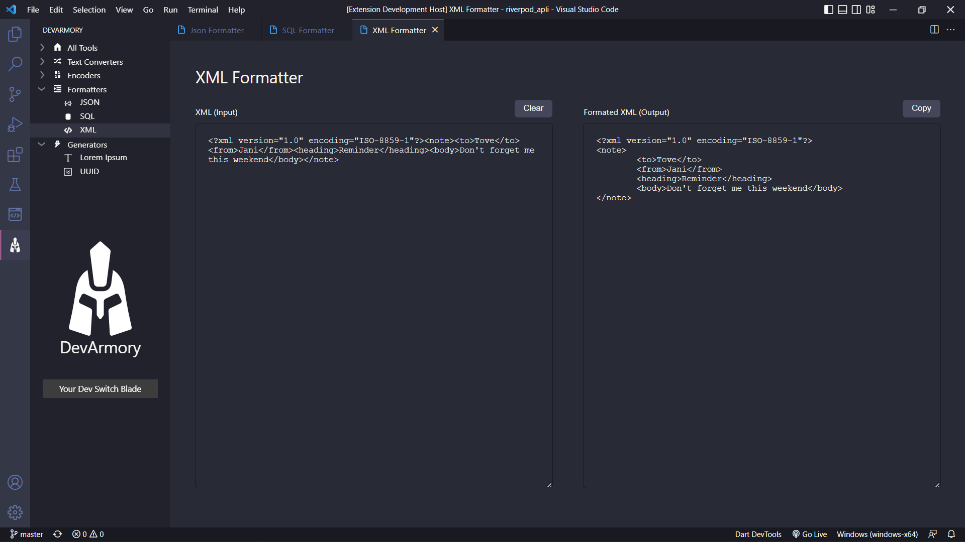Toggle the bottom Panel
Viewport: 965px width, 542px height.
coord(842,10)
